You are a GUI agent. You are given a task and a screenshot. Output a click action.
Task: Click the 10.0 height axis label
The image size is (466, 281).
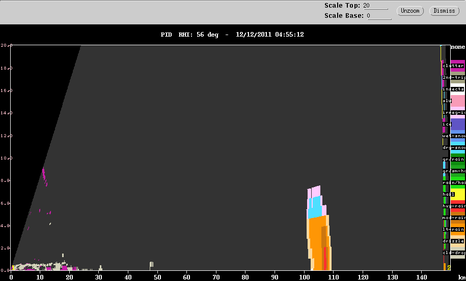click(x=5, y=158)
